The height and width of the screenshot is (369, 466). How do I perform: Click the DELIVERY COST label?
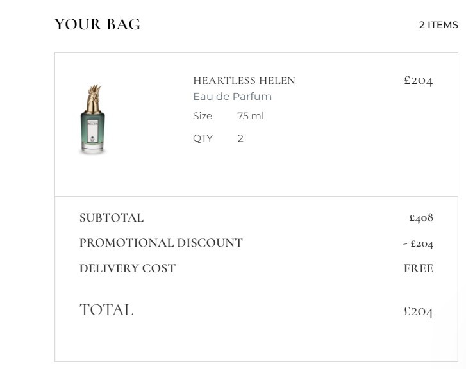point(128,268)
